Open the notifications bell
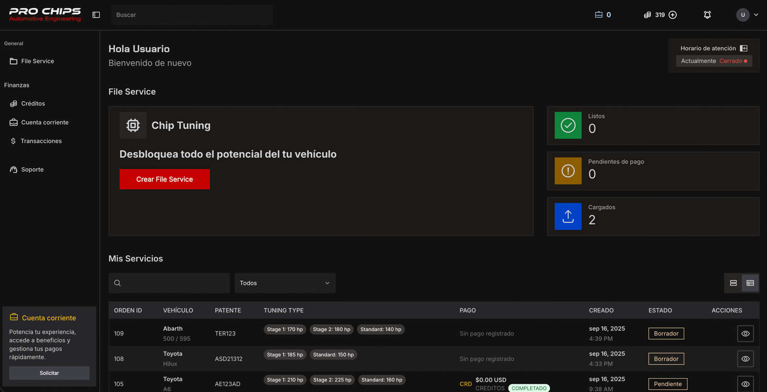The width and height of the screenshot is (767, 392). (x=707, y=15)
